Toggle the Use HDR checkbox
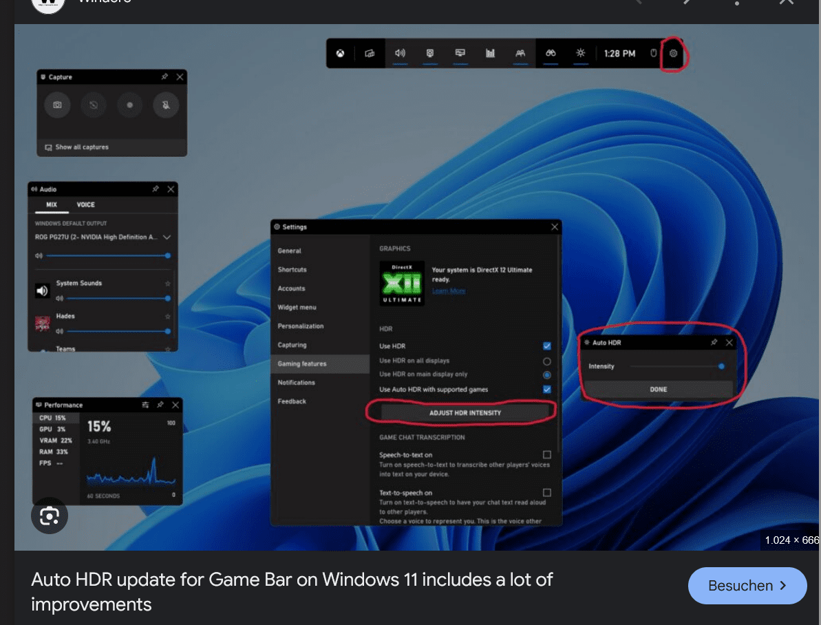821x625 pixels. click(x=546, y=346)
